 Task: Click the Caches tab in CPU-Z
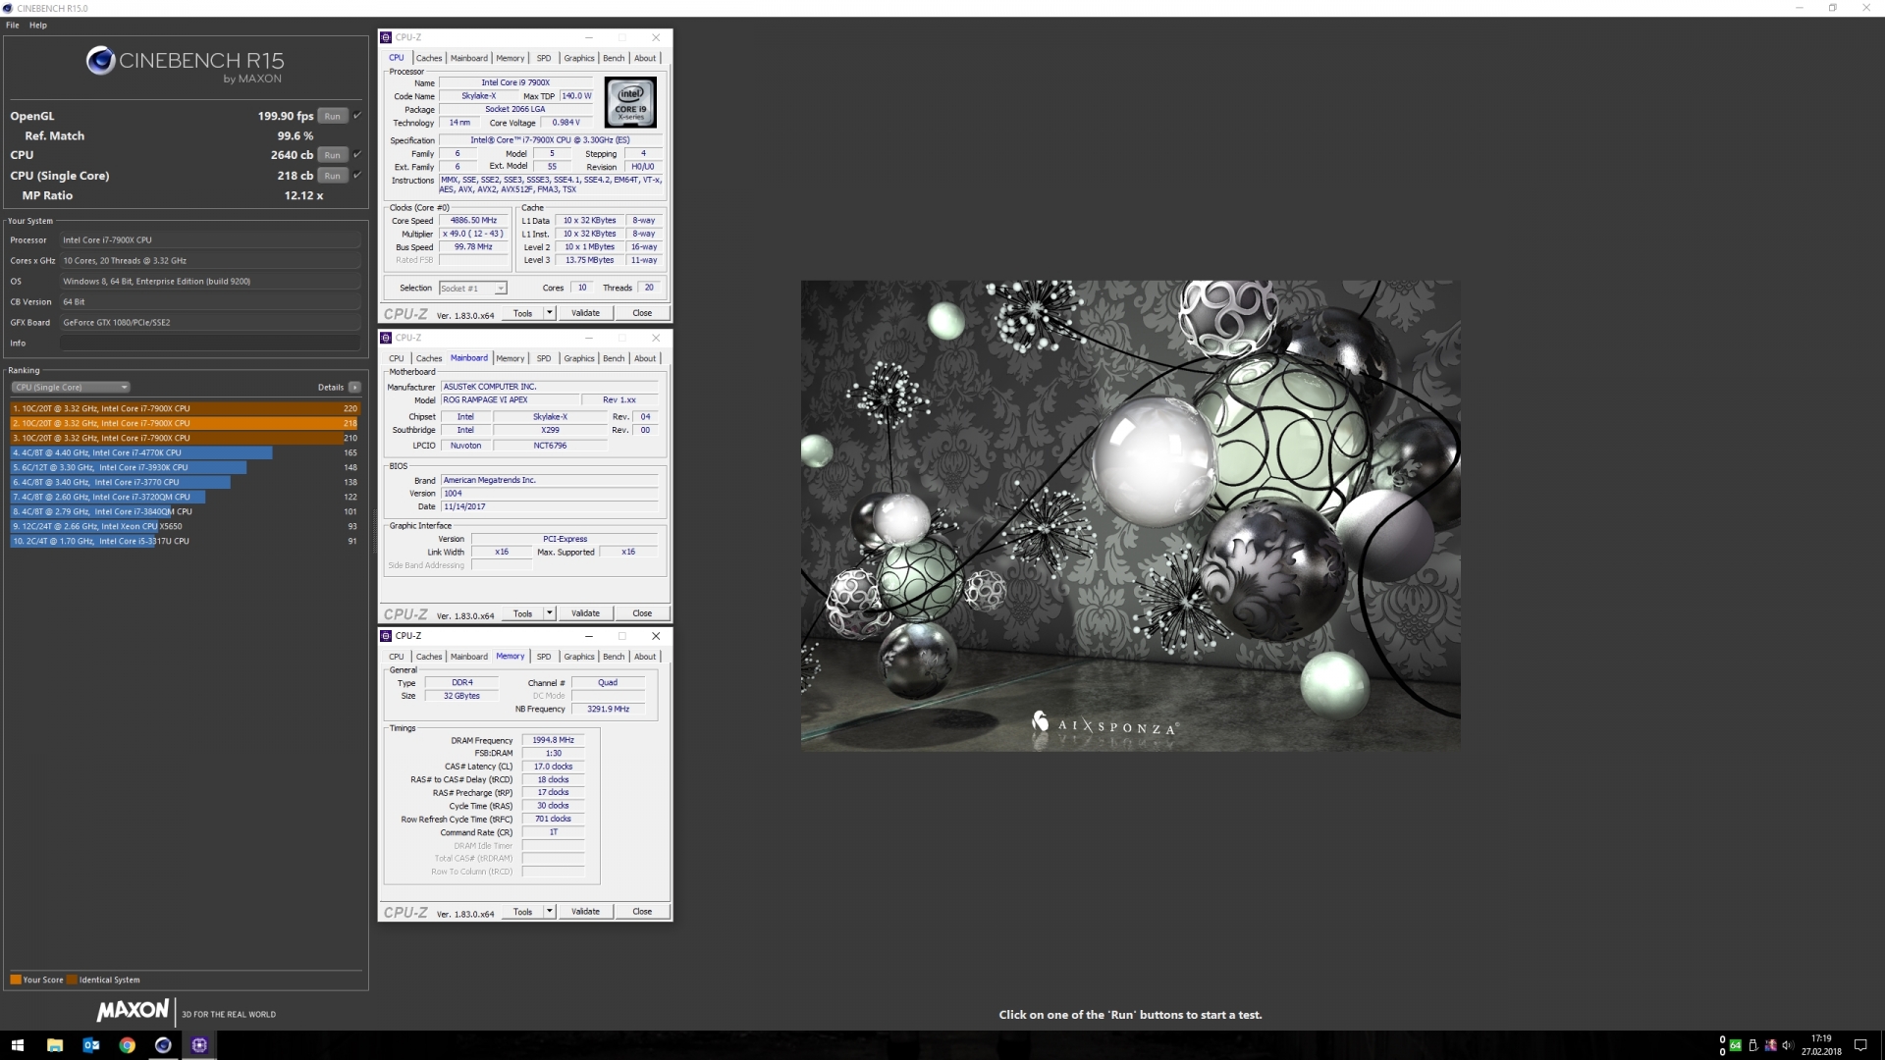pyautogui.click(x=428, y=57)
